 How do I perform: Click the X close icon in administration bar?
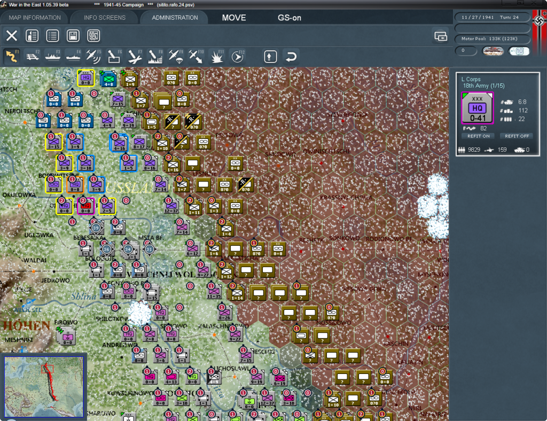point(12,36)
